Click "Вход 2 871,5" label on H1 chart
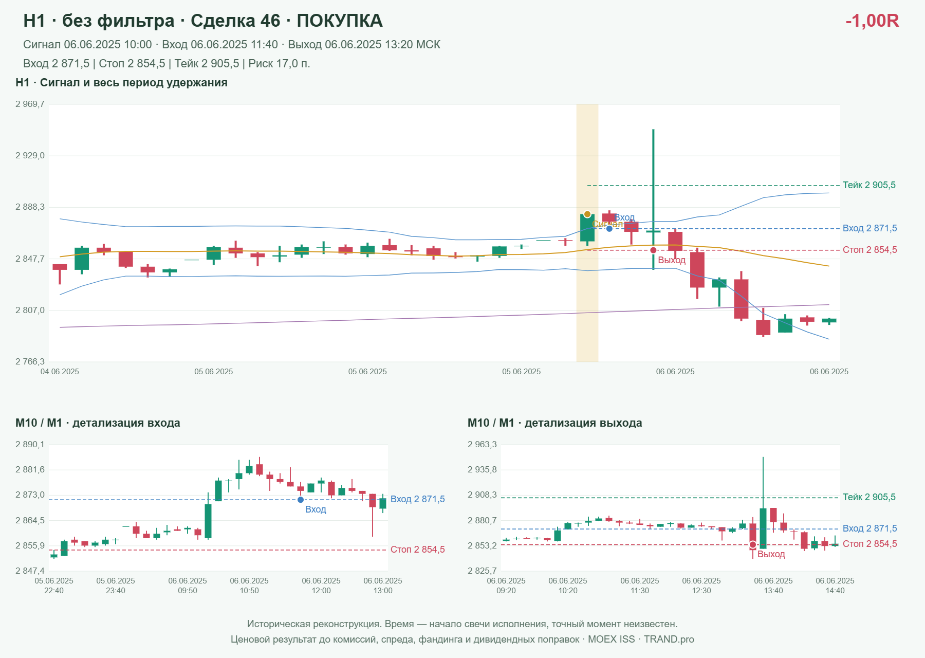 (869, 228)
